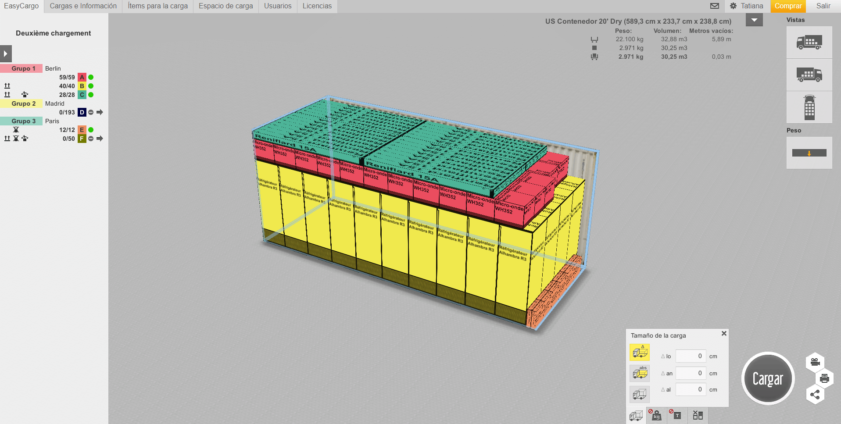841x424 pixels.
Task: Toggle the green status dot for item A
Action: coord(91,77)
